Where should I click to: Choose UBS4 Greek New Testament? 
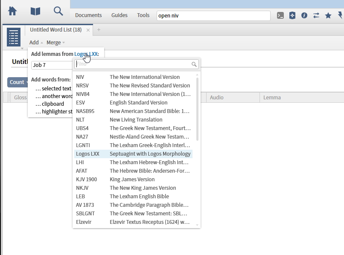coord(134,128)
